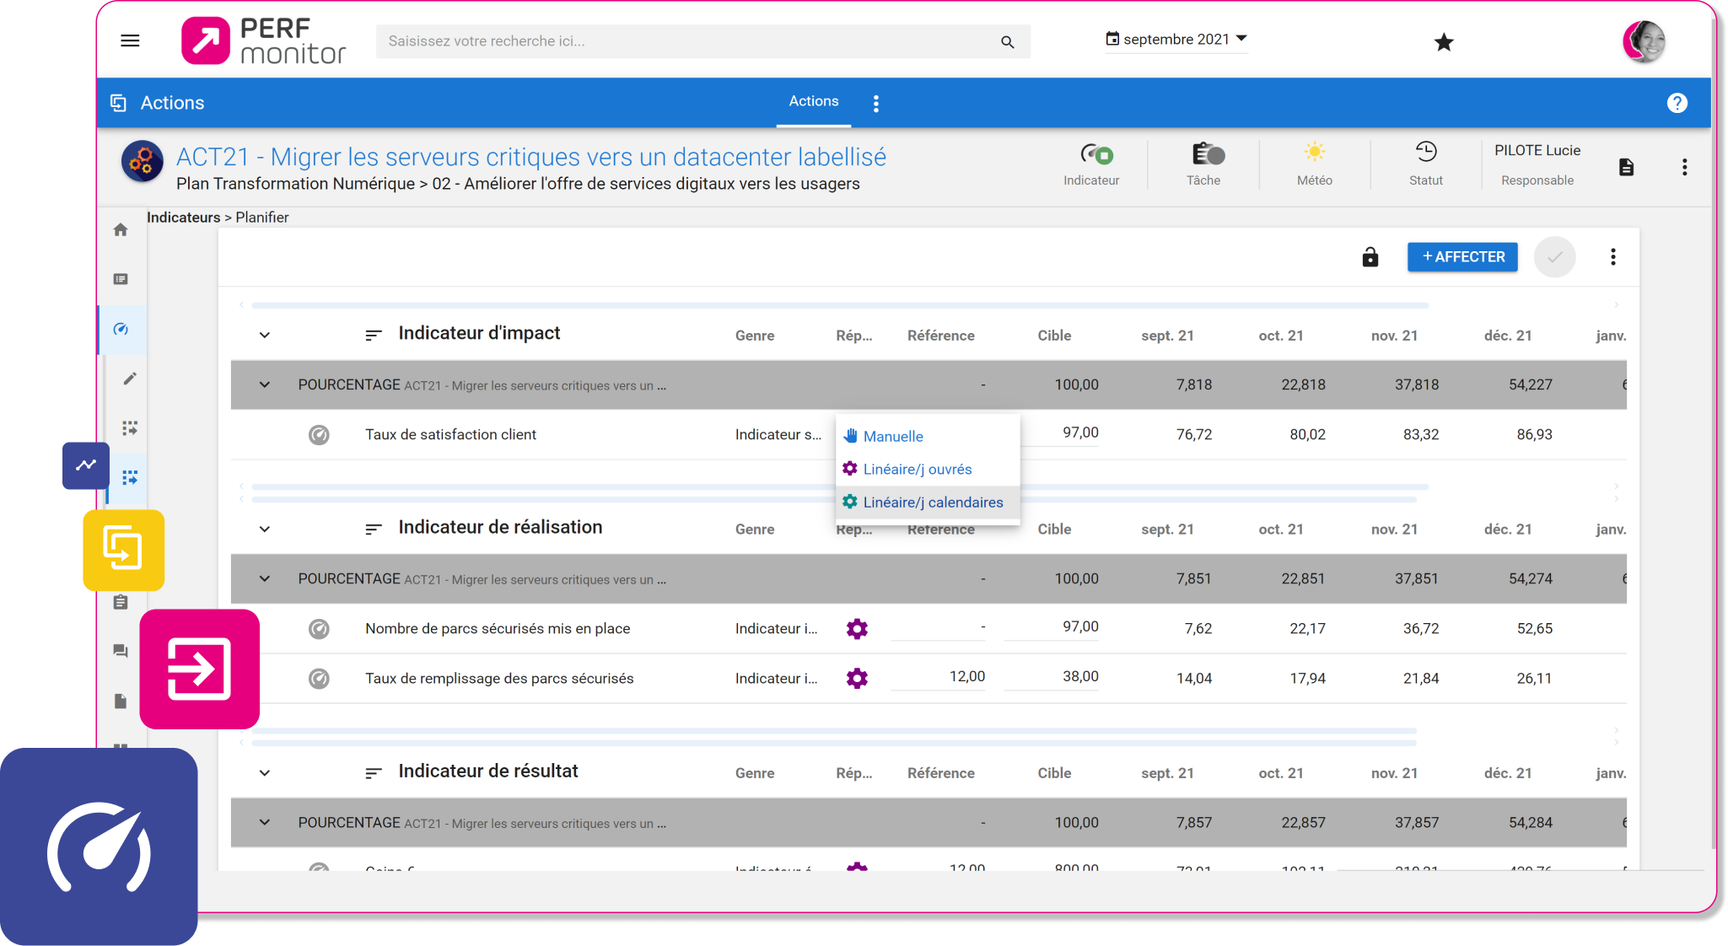The image size is (1728, 946).
Task: Click the pink export arrow tile
Action: point(200,669)
